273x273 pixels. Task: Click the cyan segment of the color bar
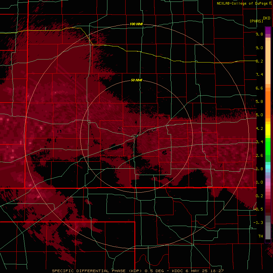click(268, 167)
